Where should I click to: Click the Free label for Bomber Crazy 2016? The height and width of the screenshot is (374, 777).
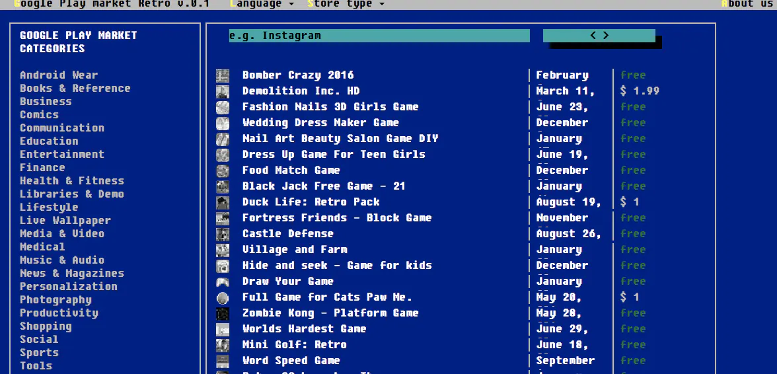tap(633, 75)
